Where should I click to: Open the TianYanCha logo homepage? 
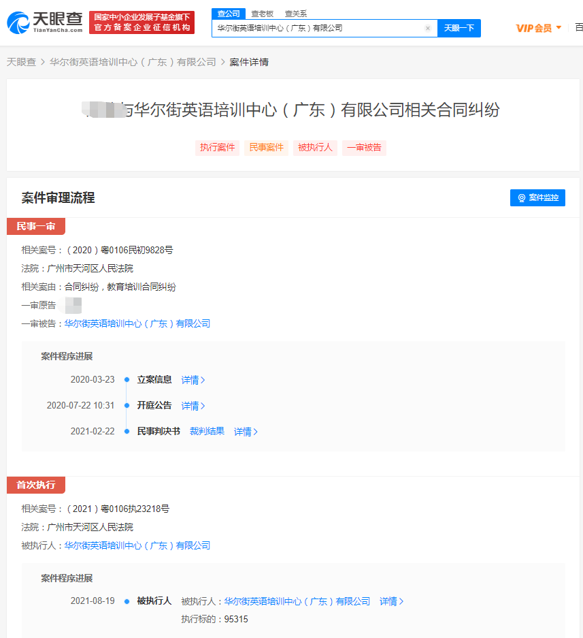[45, 22]
